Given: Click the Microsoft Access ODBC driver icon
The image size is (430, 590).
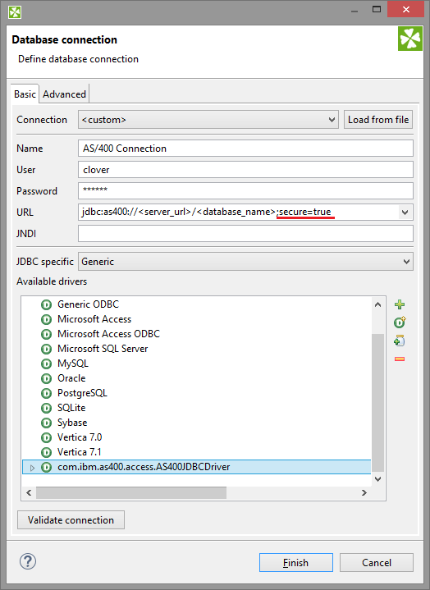Looking at the screenshot, I should 46,334.
